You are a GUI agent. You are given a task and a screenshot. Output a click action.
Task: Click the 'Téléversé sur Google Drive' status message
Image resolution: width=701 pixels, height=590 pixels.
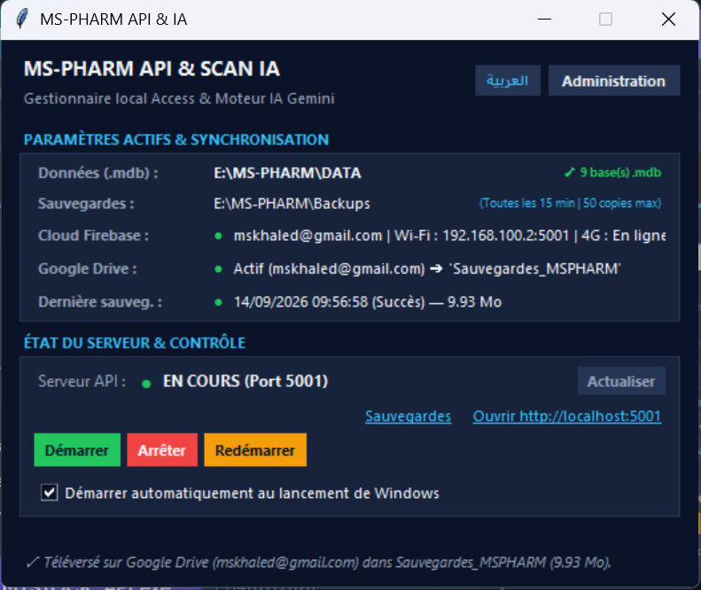coord(319,563)
